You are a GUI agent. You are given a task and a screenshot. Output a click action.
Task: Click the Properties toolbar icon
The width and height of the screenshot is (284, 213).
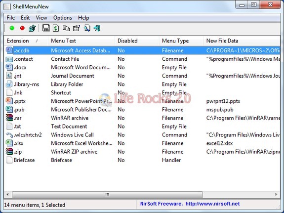pyautogui.click(x=77, y=28)
